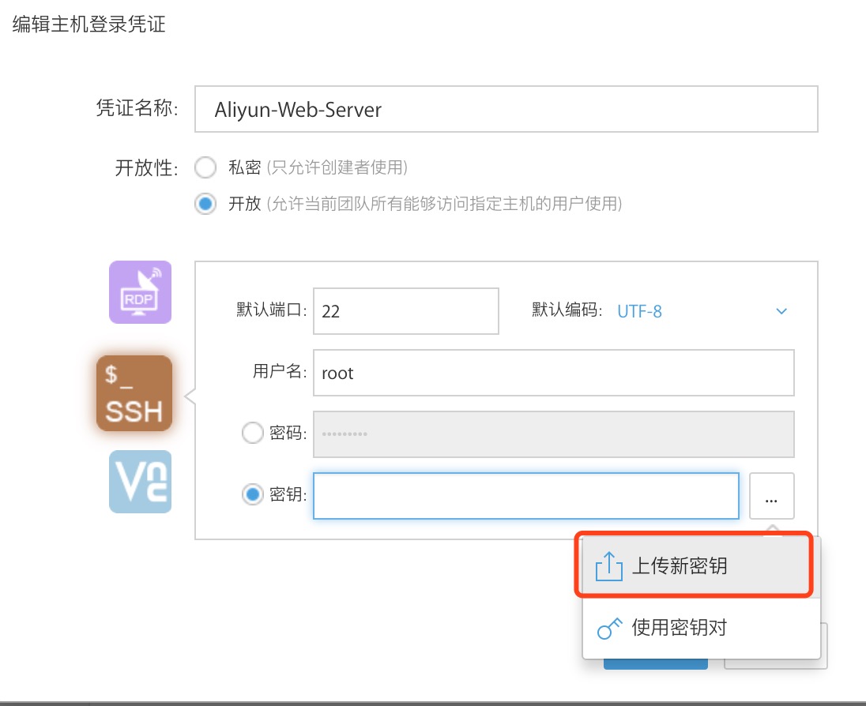
Task: Click the disabled 密码 input field
Action: [553, 434]
